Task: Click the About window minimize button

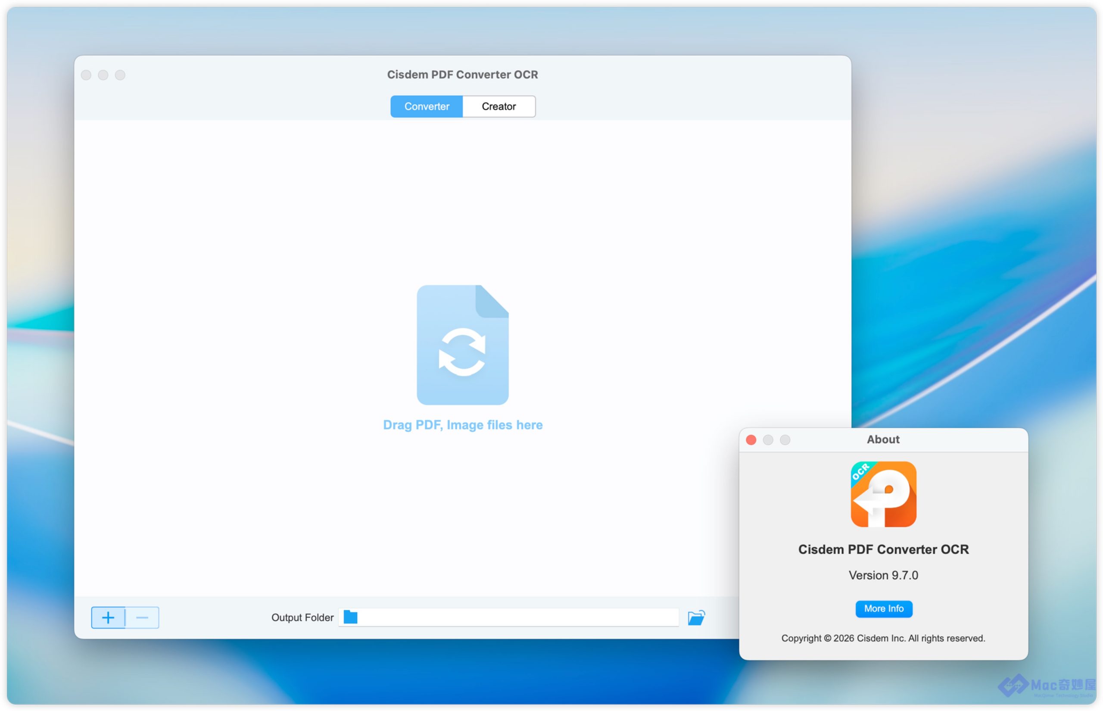Action: click(768, 440)
